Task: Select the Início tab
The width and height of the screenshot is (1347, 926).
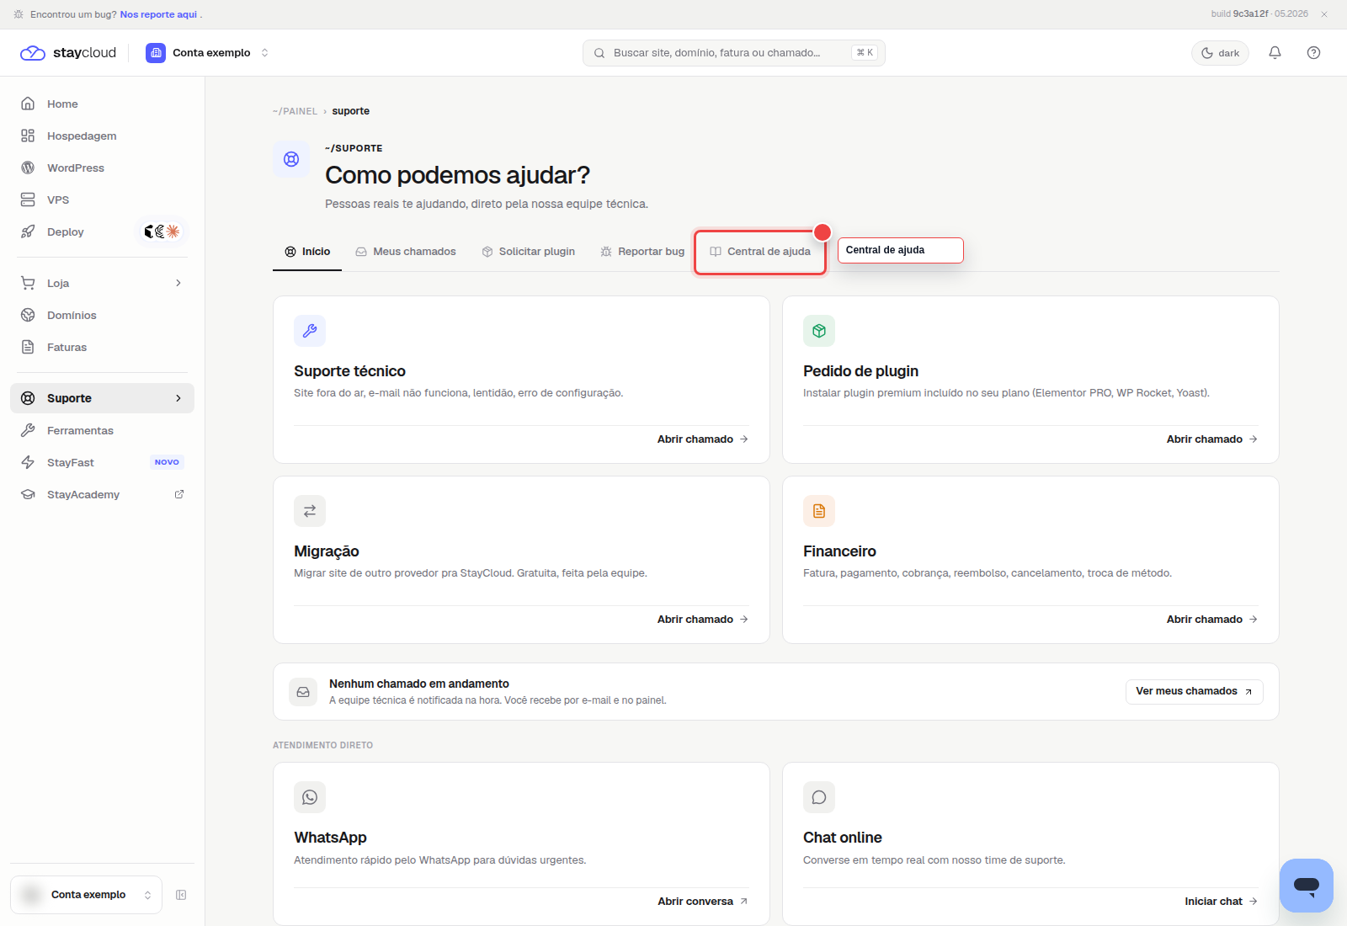Action: [307, 252]
